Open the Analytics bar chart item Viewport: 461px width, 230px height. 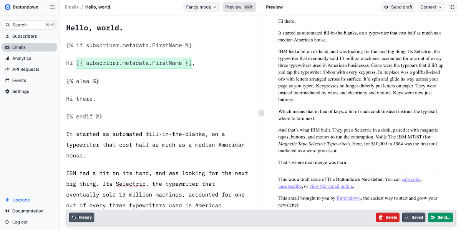pos(22,58)
